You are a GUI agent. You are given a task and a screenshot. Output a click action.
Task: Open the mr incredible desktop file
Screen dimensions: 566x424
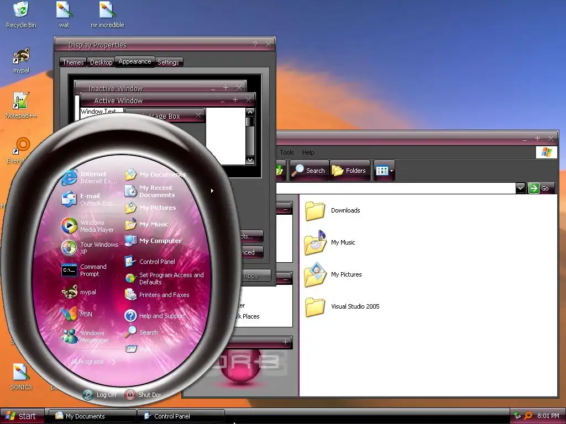point(107,14)
